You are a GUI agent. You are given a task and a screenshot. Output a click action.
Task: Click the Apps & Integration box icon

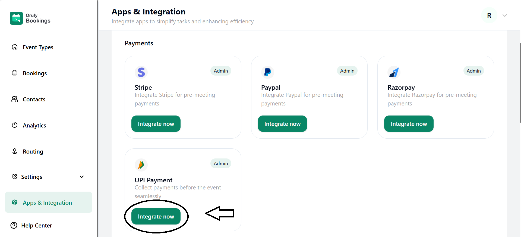(x=15, y=202)
